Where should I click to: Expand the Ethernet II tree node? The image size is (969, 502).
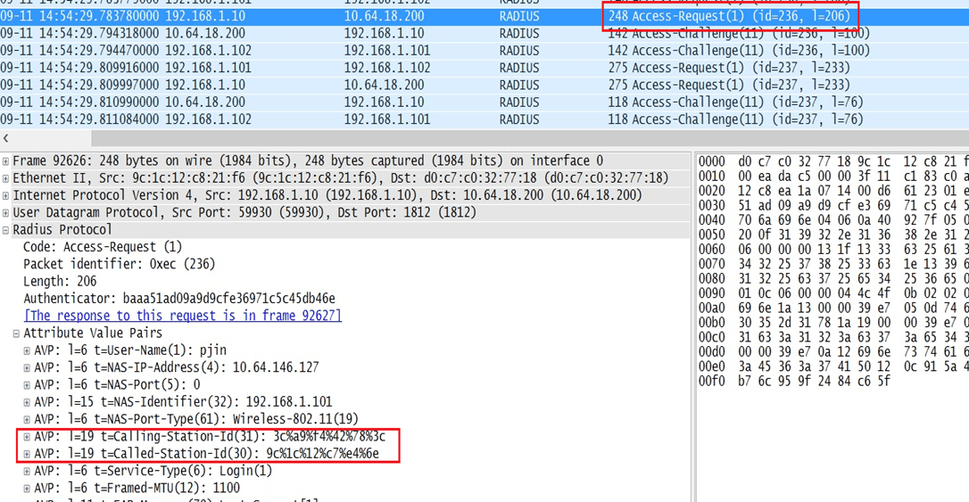pos(5,178)
